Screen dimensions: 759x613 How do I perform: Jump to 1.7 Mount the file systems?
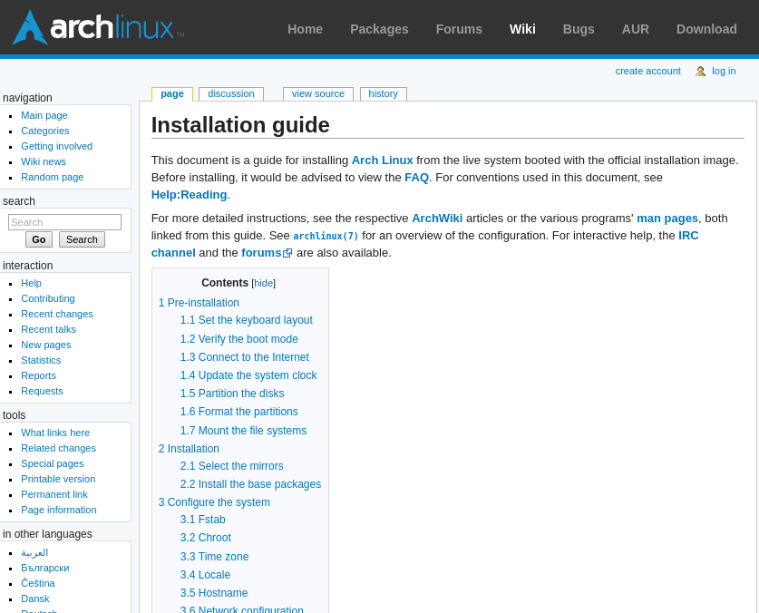coord(243,431)
